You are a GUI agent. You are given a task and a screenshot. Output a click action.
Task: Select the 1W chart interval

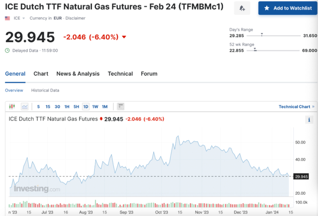pyautogui.click(x=95, y=107)
